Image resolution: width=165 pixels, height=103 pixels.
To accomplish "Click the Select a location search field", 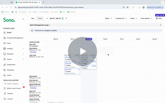I will click(14, 84).
